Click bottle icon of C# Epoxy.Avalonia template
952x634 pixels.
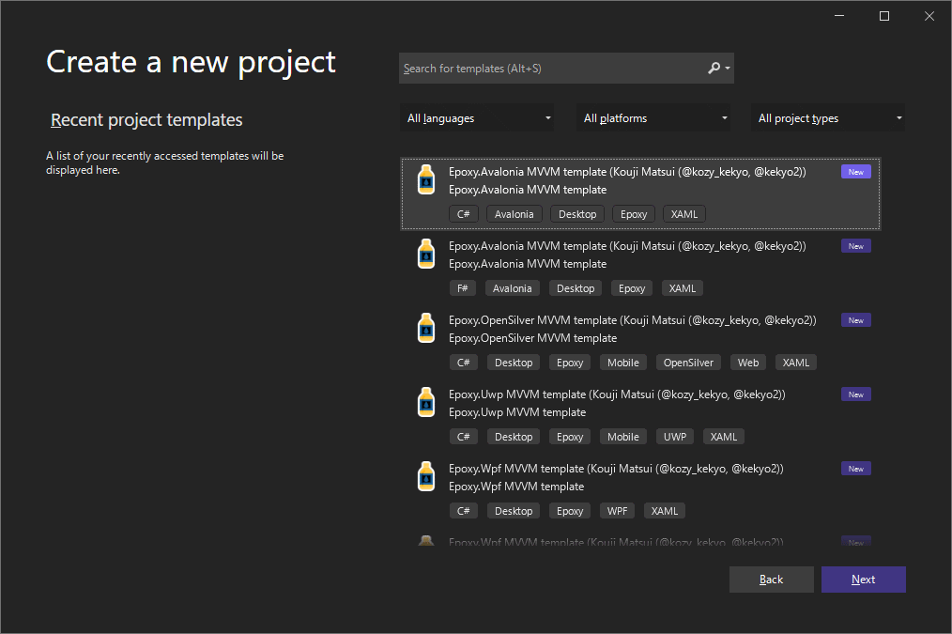click(426, 179)
